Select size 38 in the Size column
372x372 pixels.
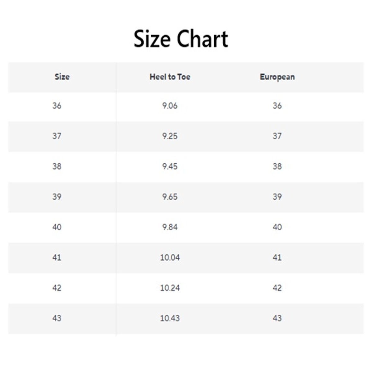57,166
